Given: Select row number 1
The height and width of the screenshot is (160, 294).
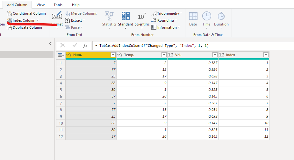Looking at the screenshot, I should (x=61, y=63).
